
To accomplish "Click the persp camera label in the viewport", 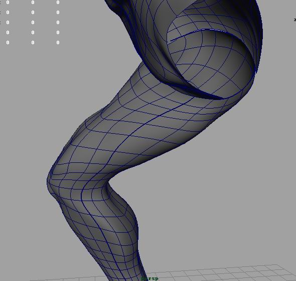I will [150, 278].
